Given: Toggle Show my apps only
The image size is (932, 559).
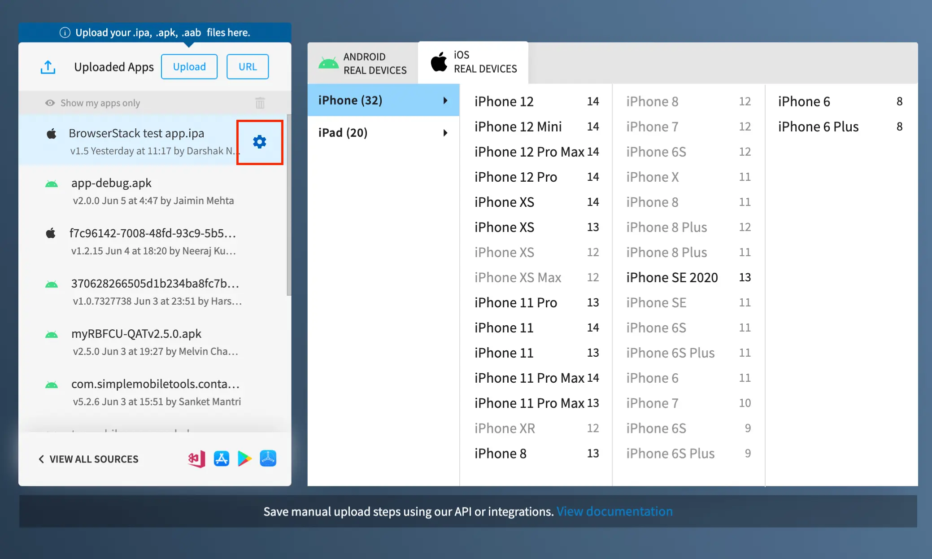Looking at the screenshot, I should pyautogui.click(x=93, y=103).
